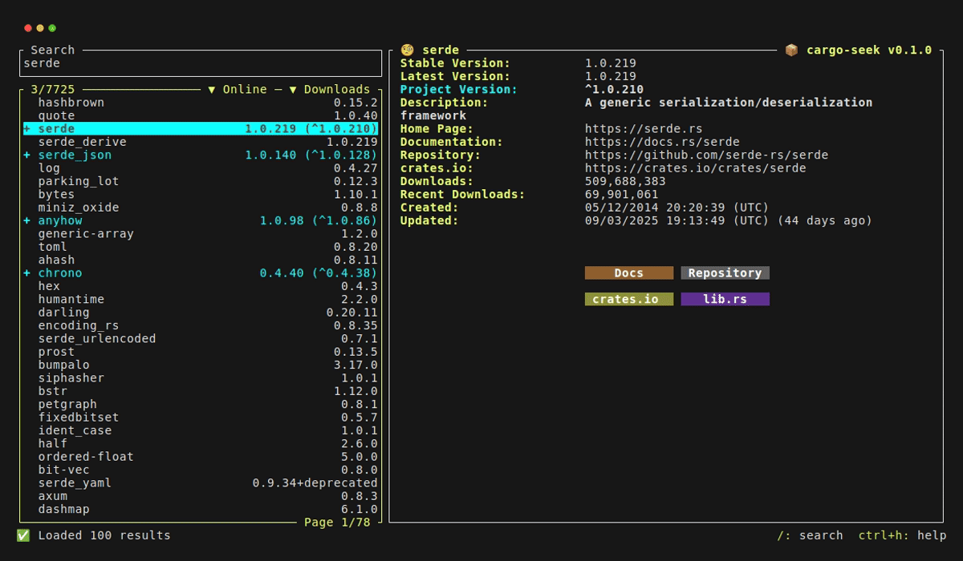Select the fixedbitset crate row
This screenshot has height=561, width=963.
[201, 418]
